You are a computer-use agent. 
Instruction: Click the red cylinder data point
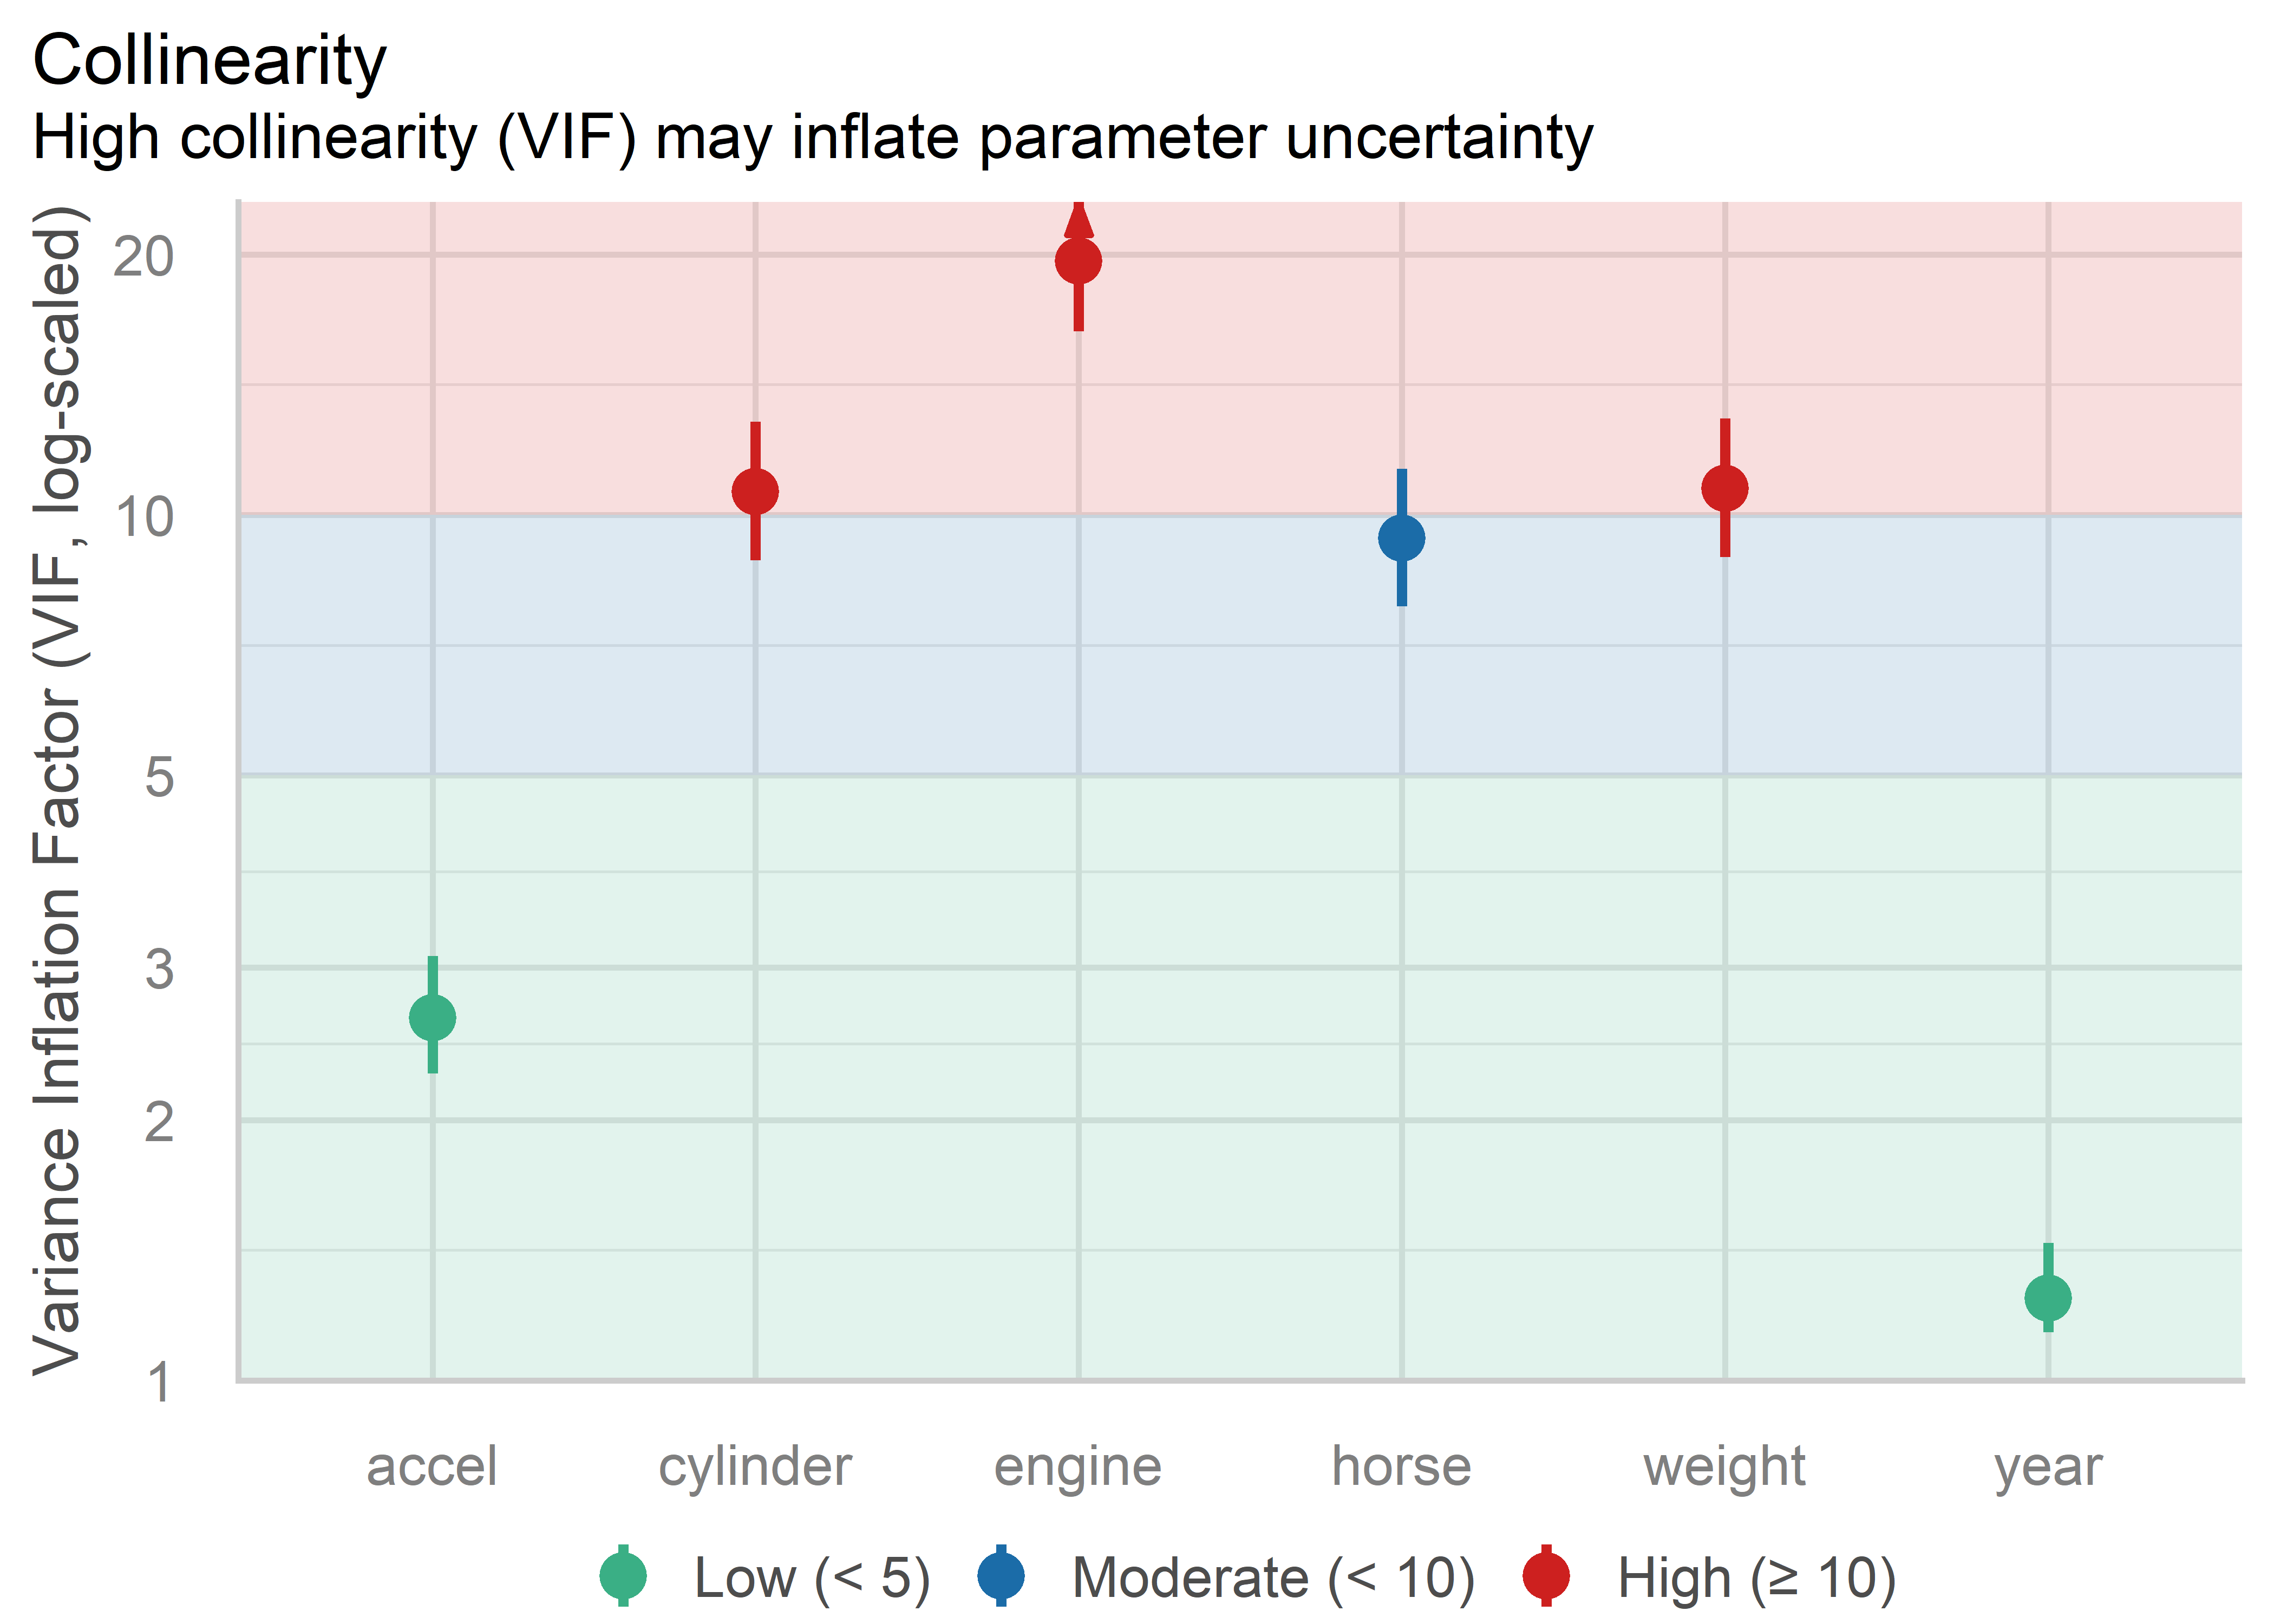pos(755,491)
